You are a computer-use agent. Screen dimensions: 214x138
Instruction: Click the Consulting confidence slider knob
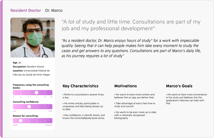tap(29, 107)
